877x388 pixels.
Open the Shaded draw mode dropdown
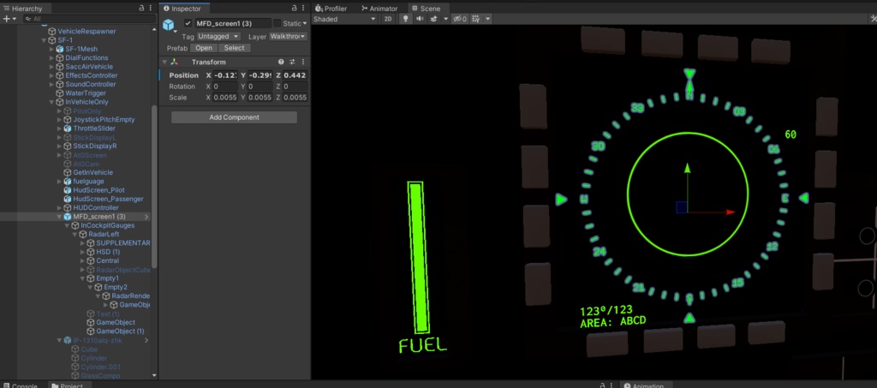click(x=344, y=19)
